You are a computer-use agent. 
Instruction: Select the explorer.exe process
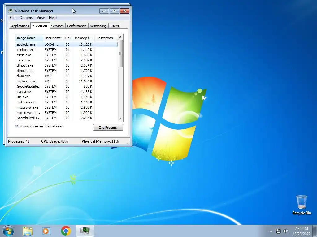66,81
